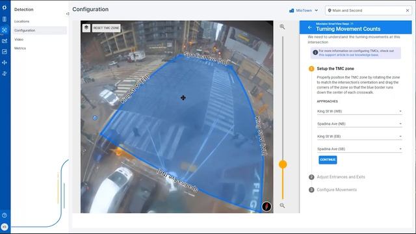Zoom in with the magnifier plus icon
416x234 pixels.
[282, 27]
